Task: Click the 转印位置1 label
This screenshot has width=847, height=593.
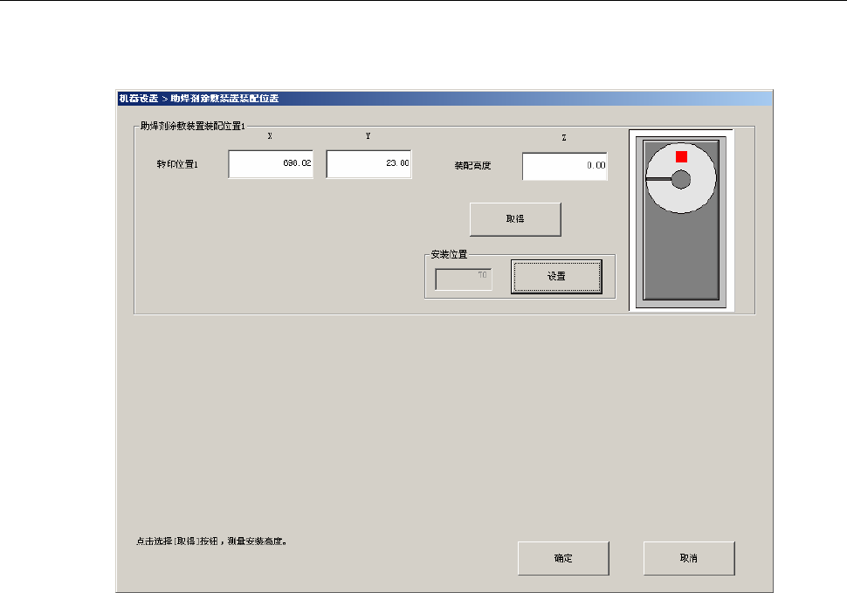Action: click(177, 164)
